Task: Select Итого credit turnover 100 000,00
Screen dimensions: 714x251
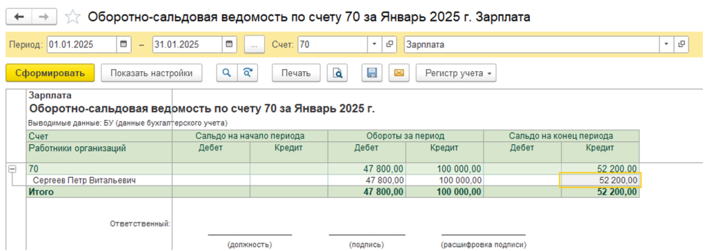Action: pyautogui.click(x=444, y=192)
